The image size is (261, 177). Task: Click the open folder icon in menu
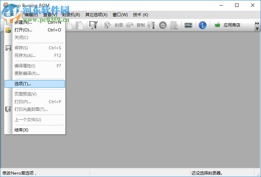(8, 30)
